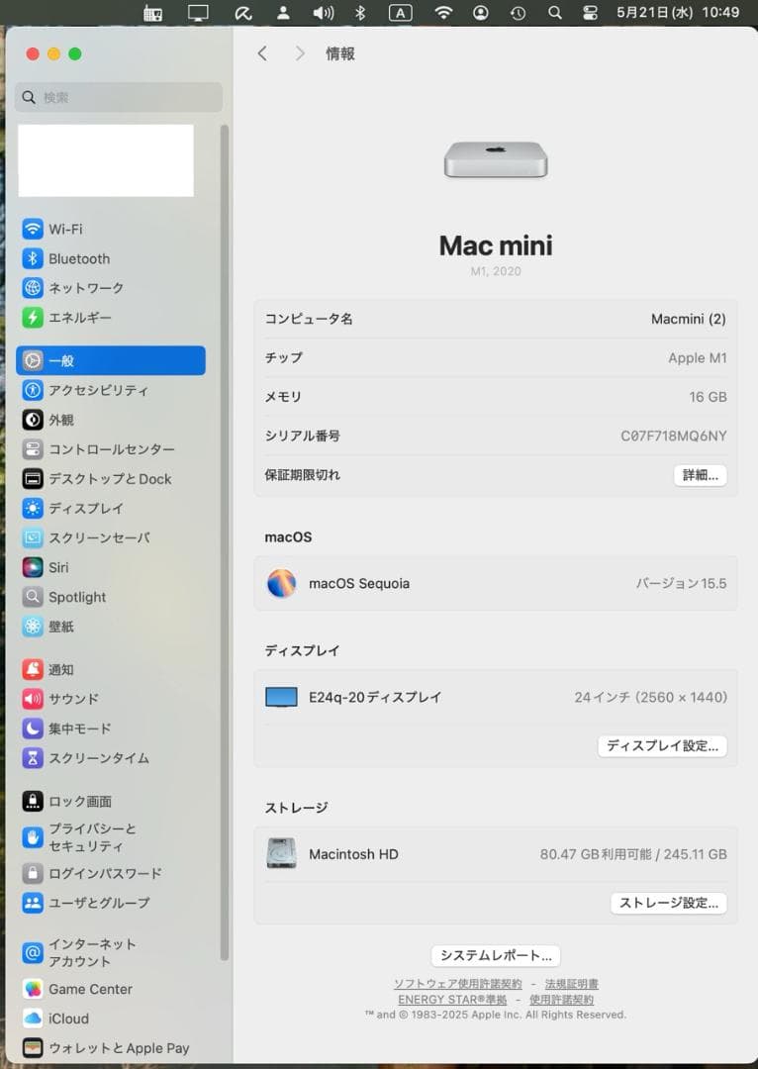
Task: Go forward with the right chevron
Action: tap(299, 53)
